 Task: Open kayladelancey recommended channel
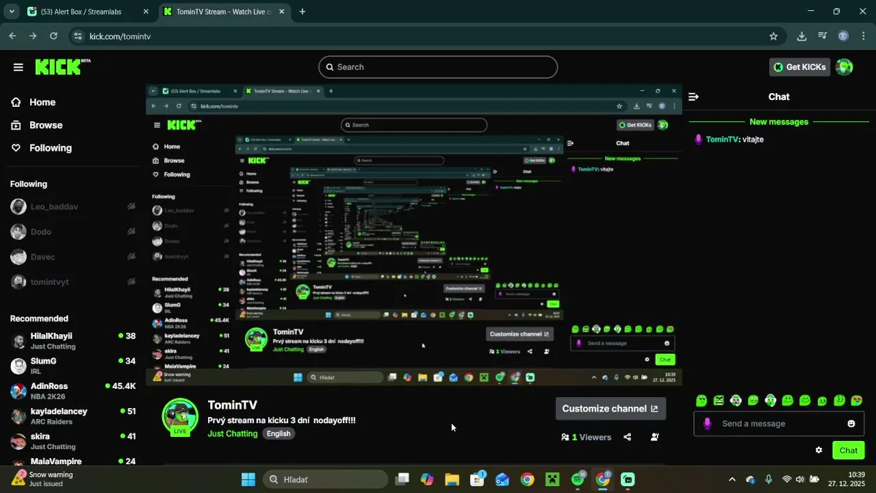tap(73, 416)
